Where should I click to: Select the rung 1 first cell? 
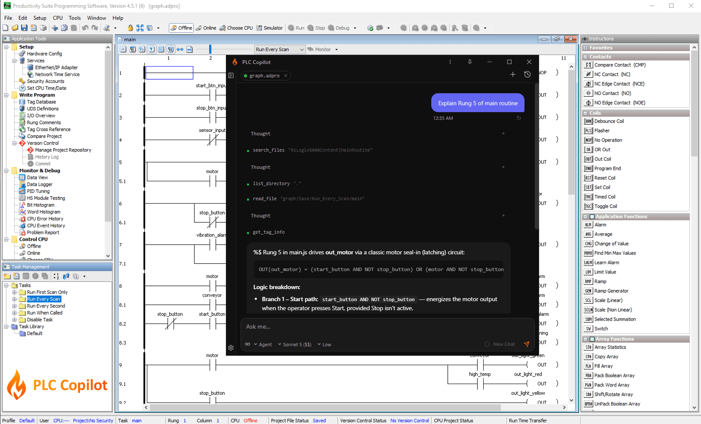(169, 73)
